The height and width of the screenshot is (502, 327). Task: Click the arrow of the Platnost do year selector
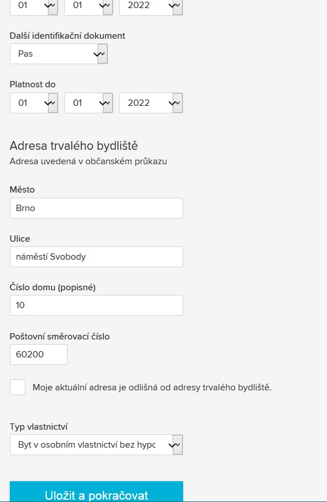(x=177, y=103)
